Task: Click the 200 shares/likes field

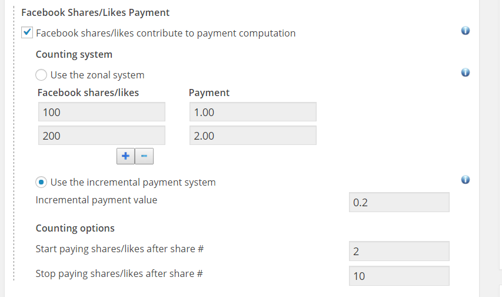Action: coord(101,136)
